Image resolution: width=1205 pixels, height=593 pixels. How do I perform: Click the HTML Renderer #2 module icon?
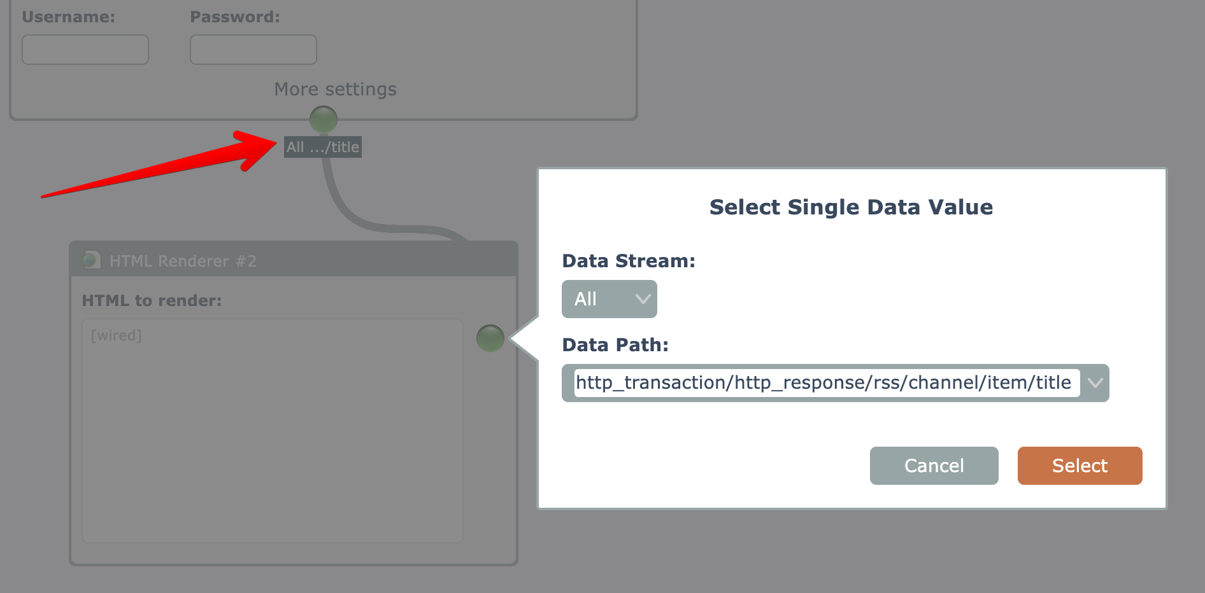(x=92, y=260)
